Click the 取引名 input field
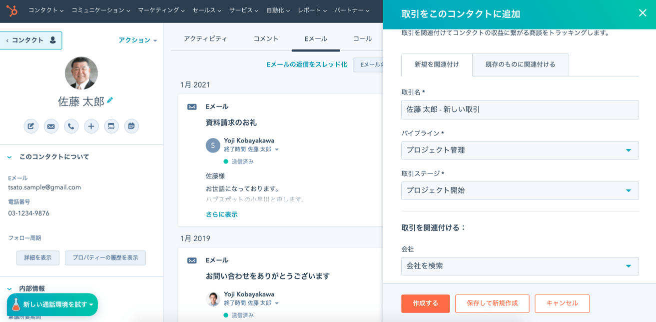Screen dimensions: 656x322 tap(520, 109)
